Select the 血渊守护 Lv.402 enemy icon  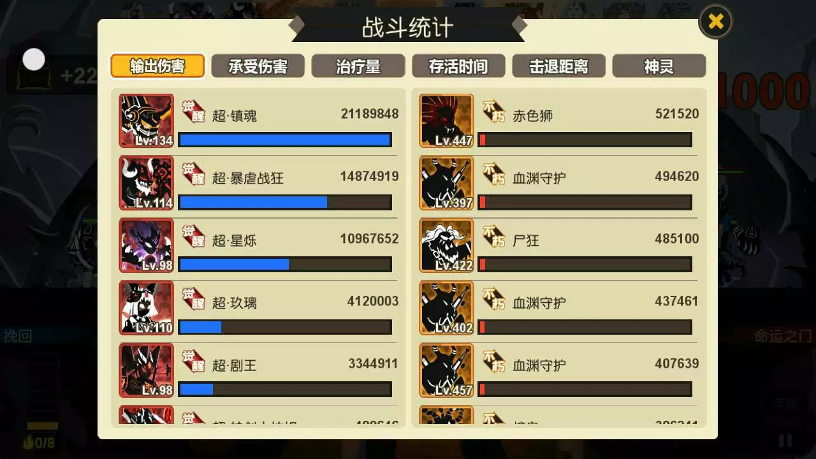click(x=446, y=308)
